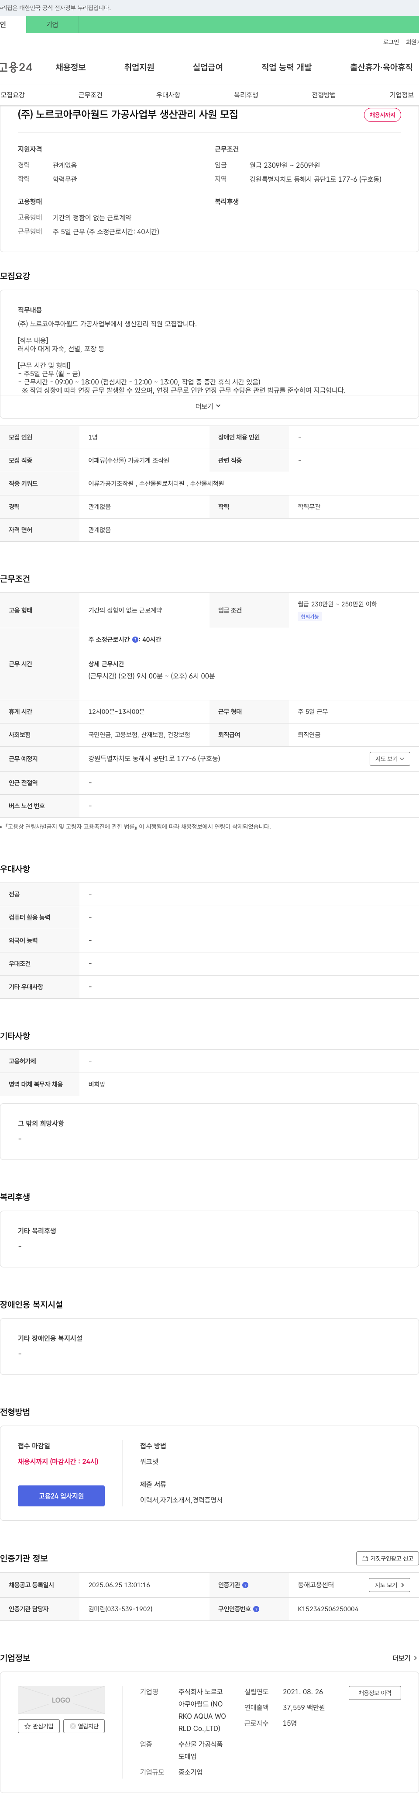The image size is (419, 1793).
Task: Click contact 김미란(033-539-1902)
Action: pos(120,1609)
